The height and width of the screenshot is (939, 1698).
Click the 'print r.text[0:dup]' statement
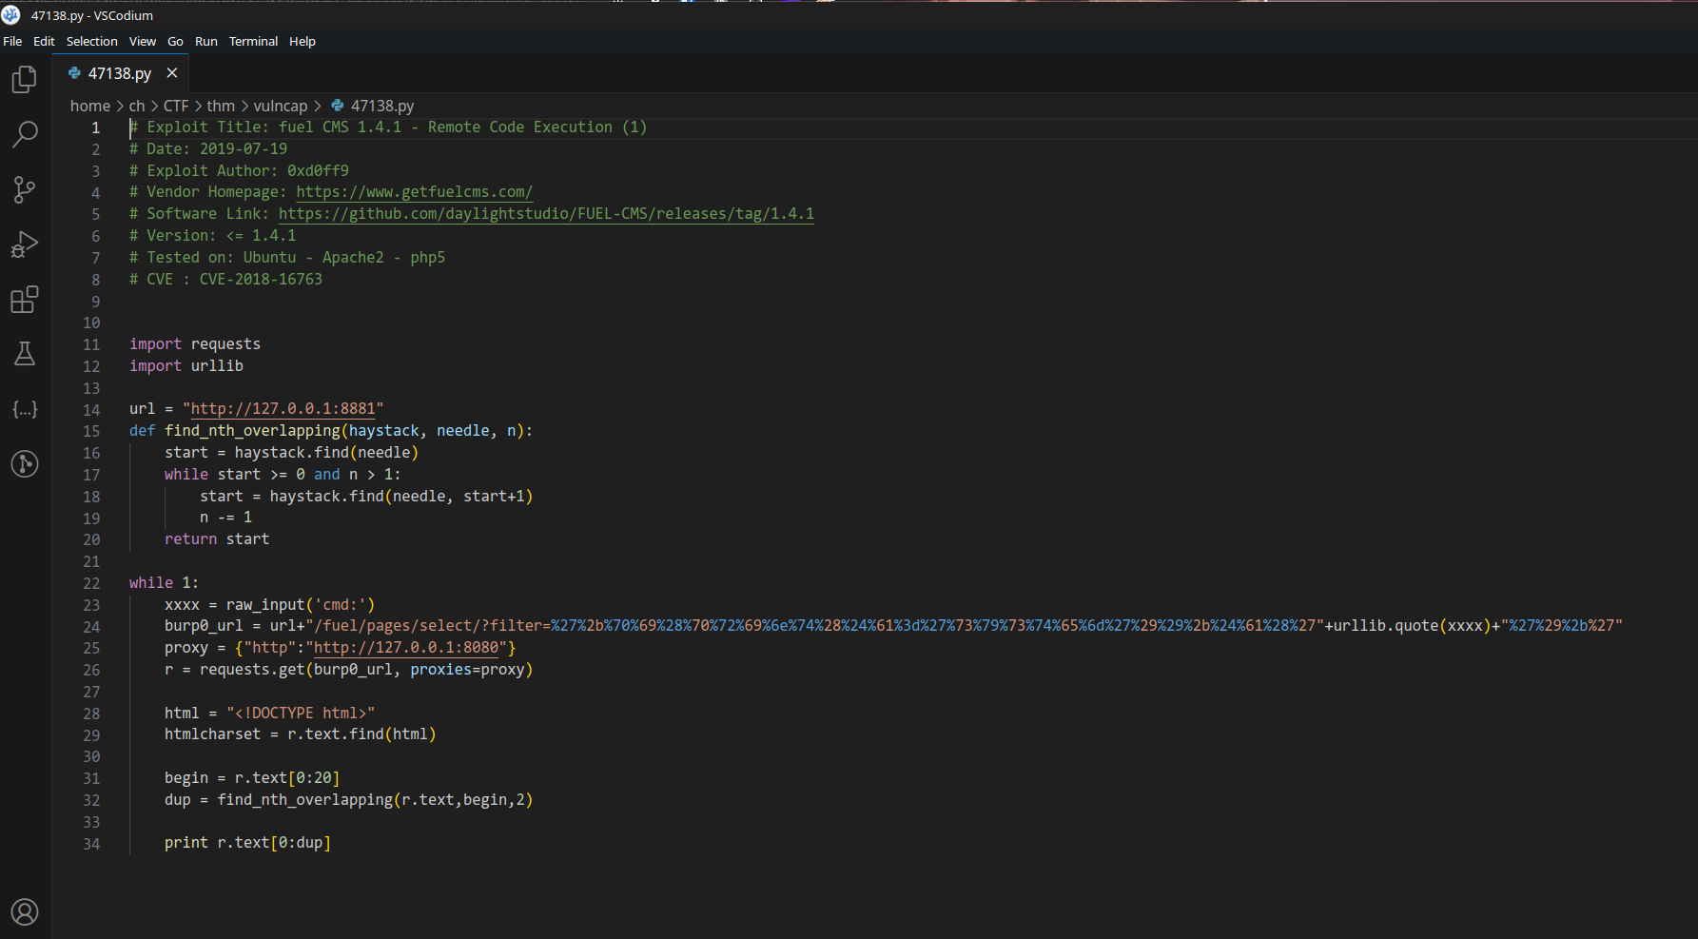[247, 843]
